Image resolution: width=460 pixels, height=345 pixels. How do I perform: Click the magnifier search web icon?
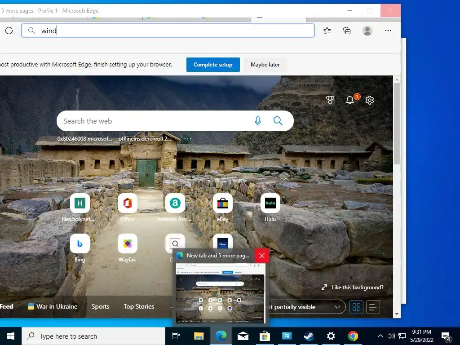point(278,121)
